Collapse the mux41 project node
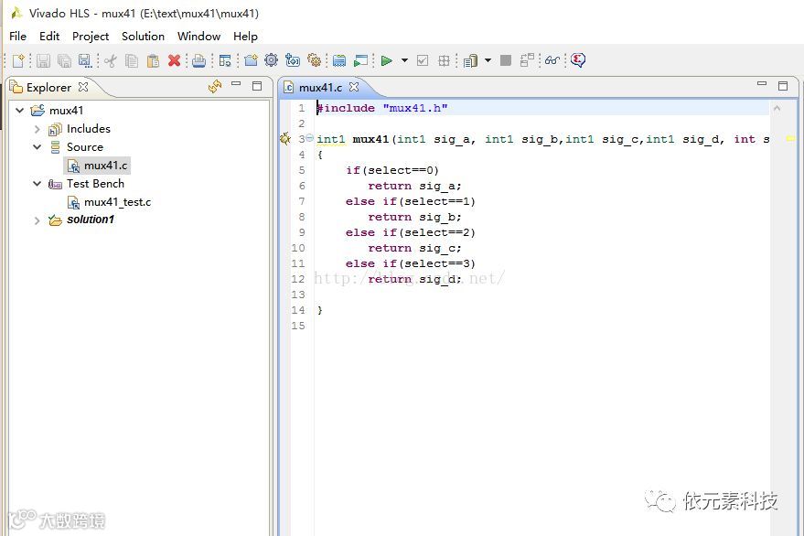The width and height of the screenshot is (804, 536). (19, 111)
